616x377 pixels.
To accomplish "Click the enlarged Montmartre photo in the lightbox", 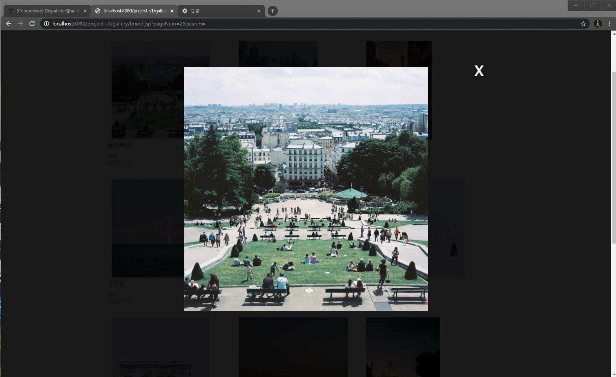I will (306, 189).
